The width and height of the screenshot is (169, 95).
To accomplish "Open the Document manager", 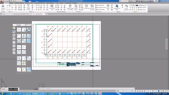I will point(92,7).
